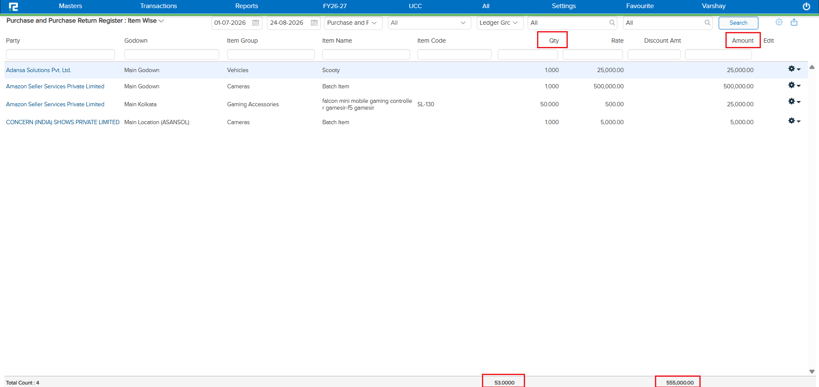Click the SL-130 item code cell
The image size is (819, 387).
point(426,104)
